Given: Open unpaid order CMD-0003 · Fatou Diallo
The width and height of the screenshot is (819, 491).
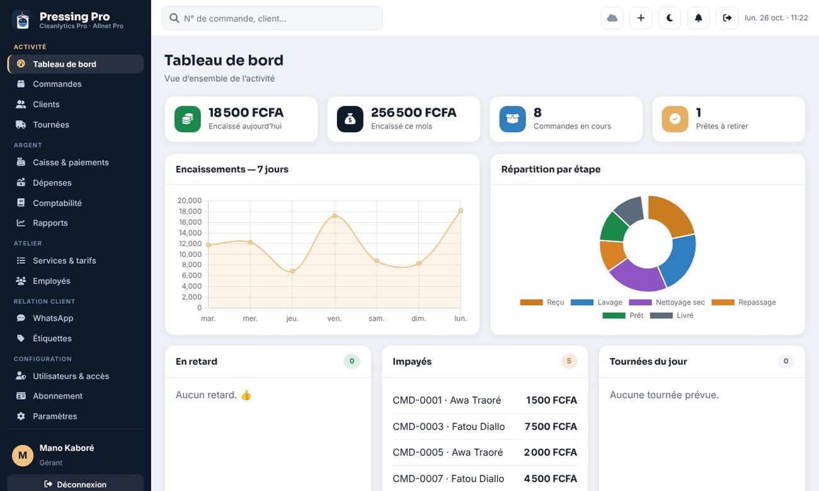Looking at the screenshot, I should click(484, 426).
